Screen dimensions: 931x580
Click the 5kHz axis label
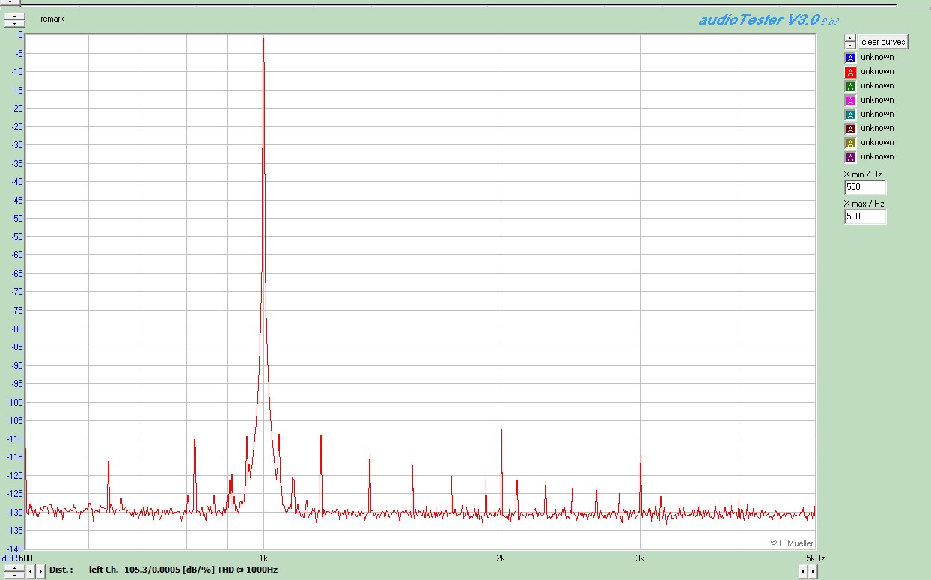tap(816, 558)
